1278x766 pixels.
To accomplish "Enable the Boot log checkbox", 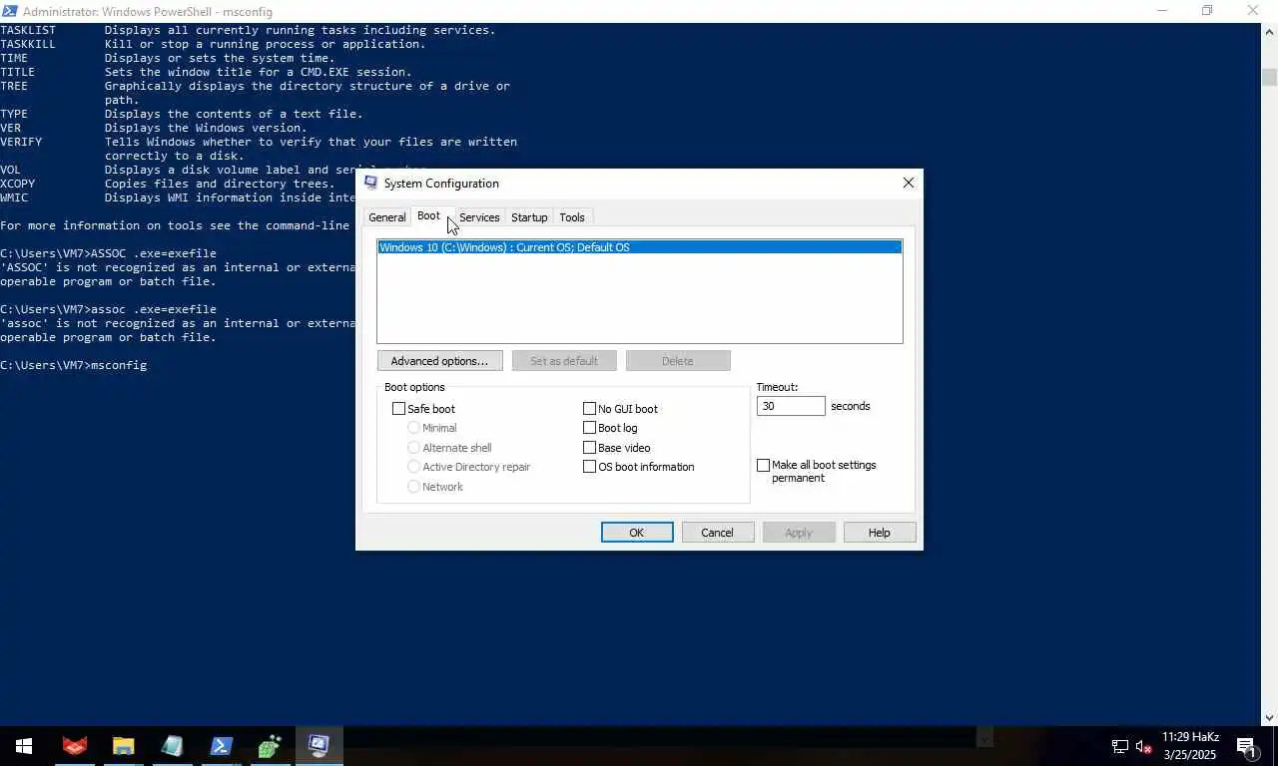I will click(589, 428).
